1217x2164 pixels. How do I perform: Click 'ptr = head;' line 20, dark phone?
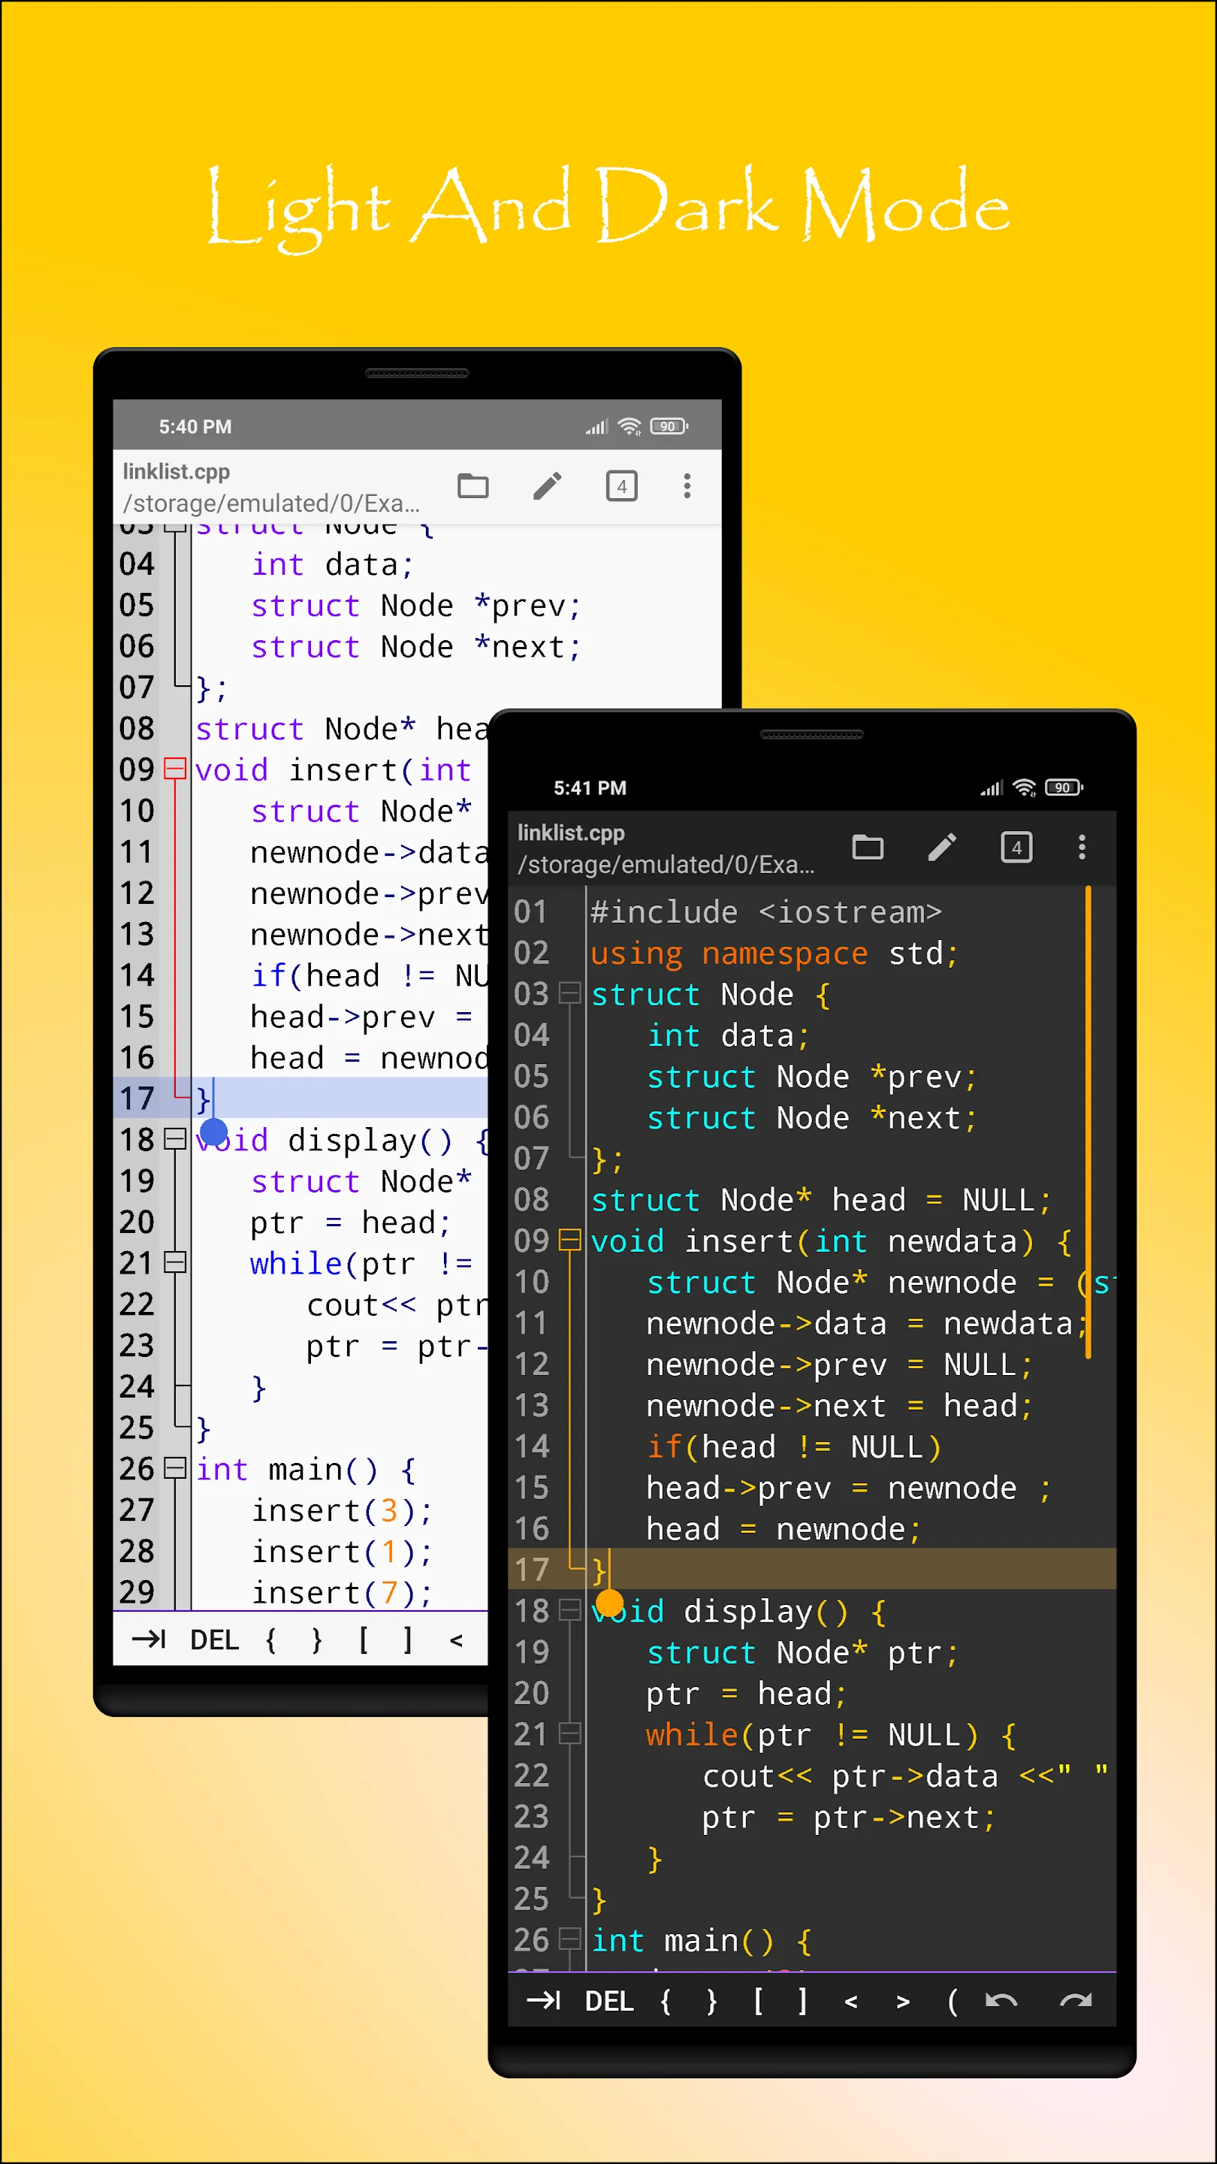(746, 1694)
